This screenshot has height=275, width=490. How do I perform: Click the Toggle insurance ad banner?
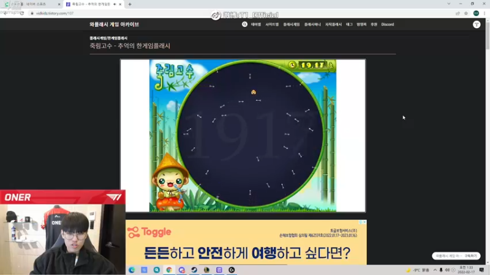pos(246,242)
